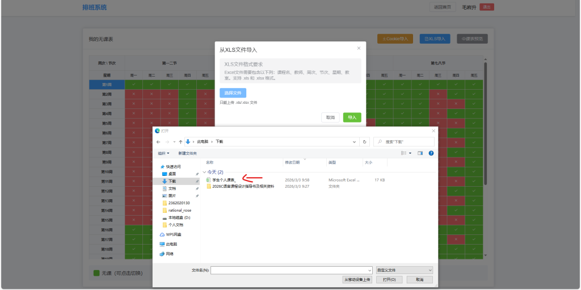Viewport: 581px width, 290px height.
Task: Click the 从移动设备上传 button
Action: 357,280
